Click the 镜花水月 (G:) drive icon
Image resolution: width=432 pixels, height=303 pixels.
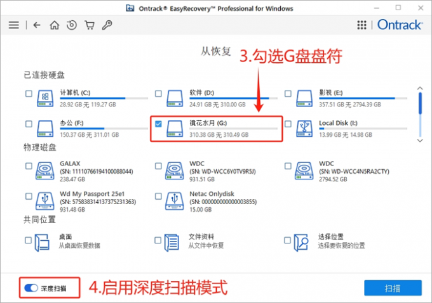(x=175, y=129)
